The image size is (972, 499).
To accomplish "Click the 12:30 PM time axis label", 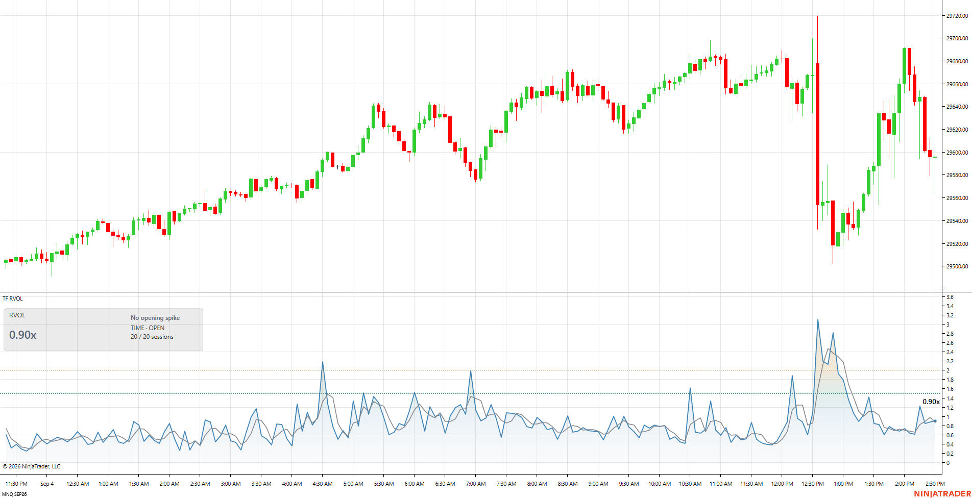I will pos(813,484).
